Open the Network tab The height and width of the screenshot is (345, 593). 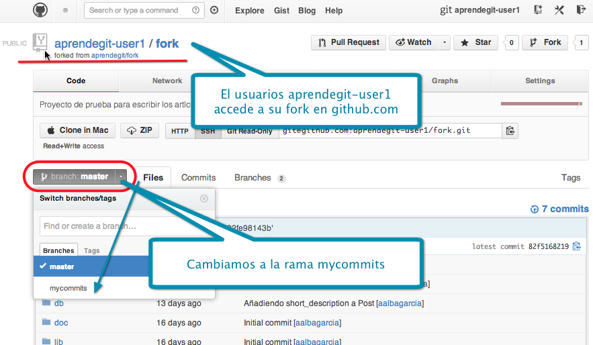click(x=167, y=81)
